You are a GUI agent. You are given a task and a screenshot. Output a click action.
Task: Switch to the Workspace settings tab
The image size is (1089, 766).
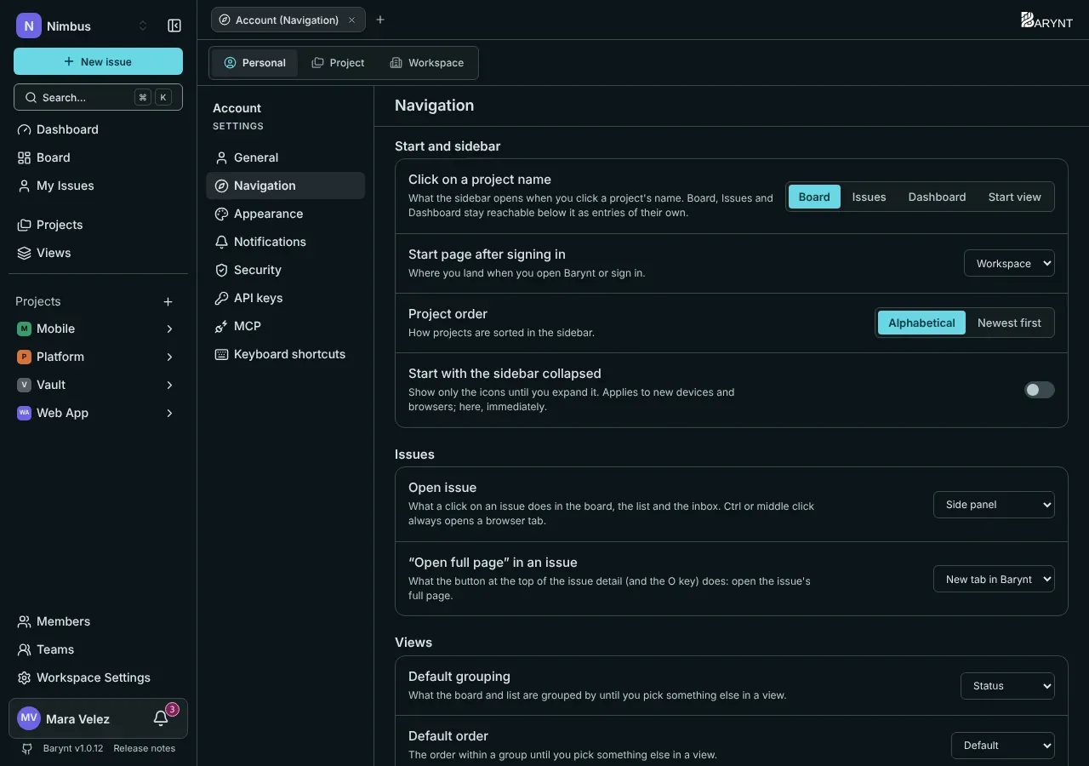427,63
